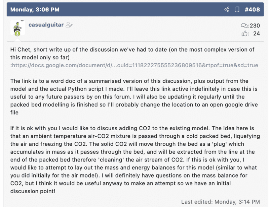Click the green online-status badge on avatar

coord(17,33)
